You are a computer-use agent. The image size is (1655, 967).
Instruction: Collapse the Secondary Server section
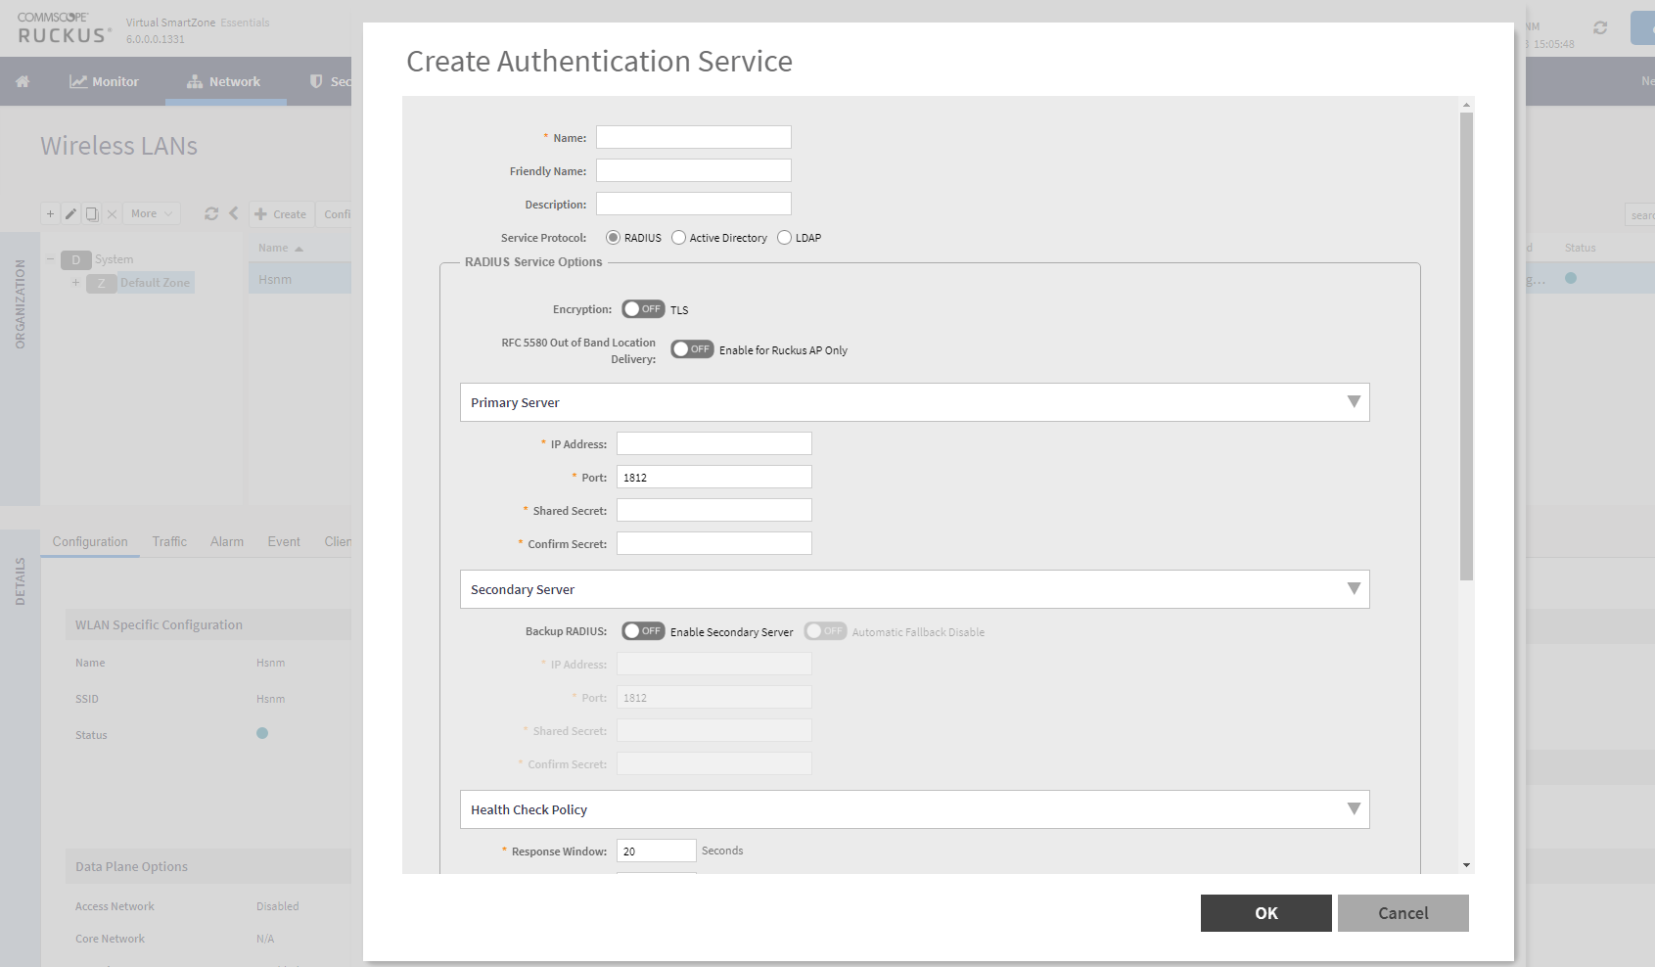[1354, 589]
